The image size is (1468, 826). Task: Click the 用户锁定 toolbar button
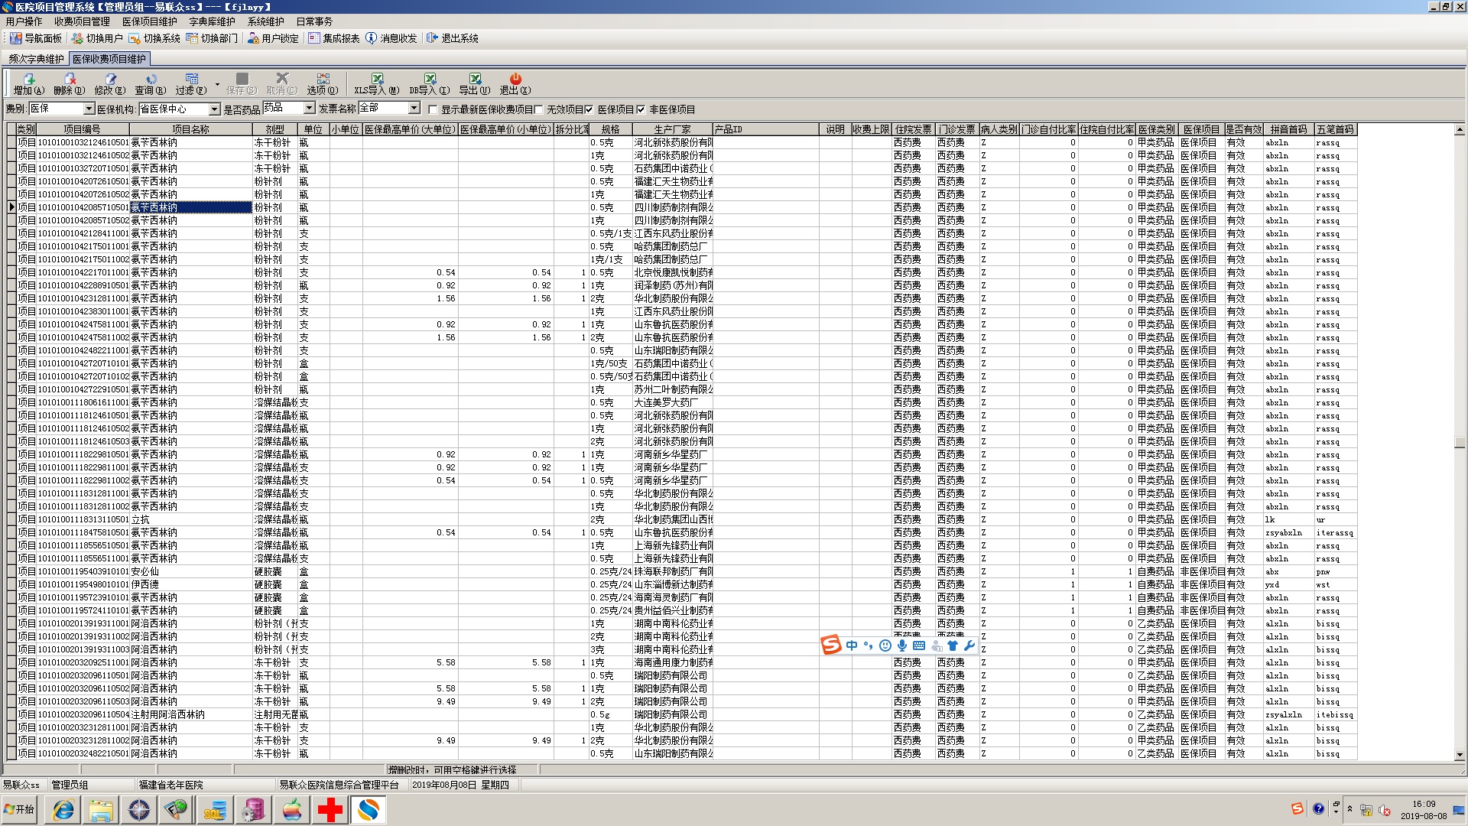click(x=273, y=38)
